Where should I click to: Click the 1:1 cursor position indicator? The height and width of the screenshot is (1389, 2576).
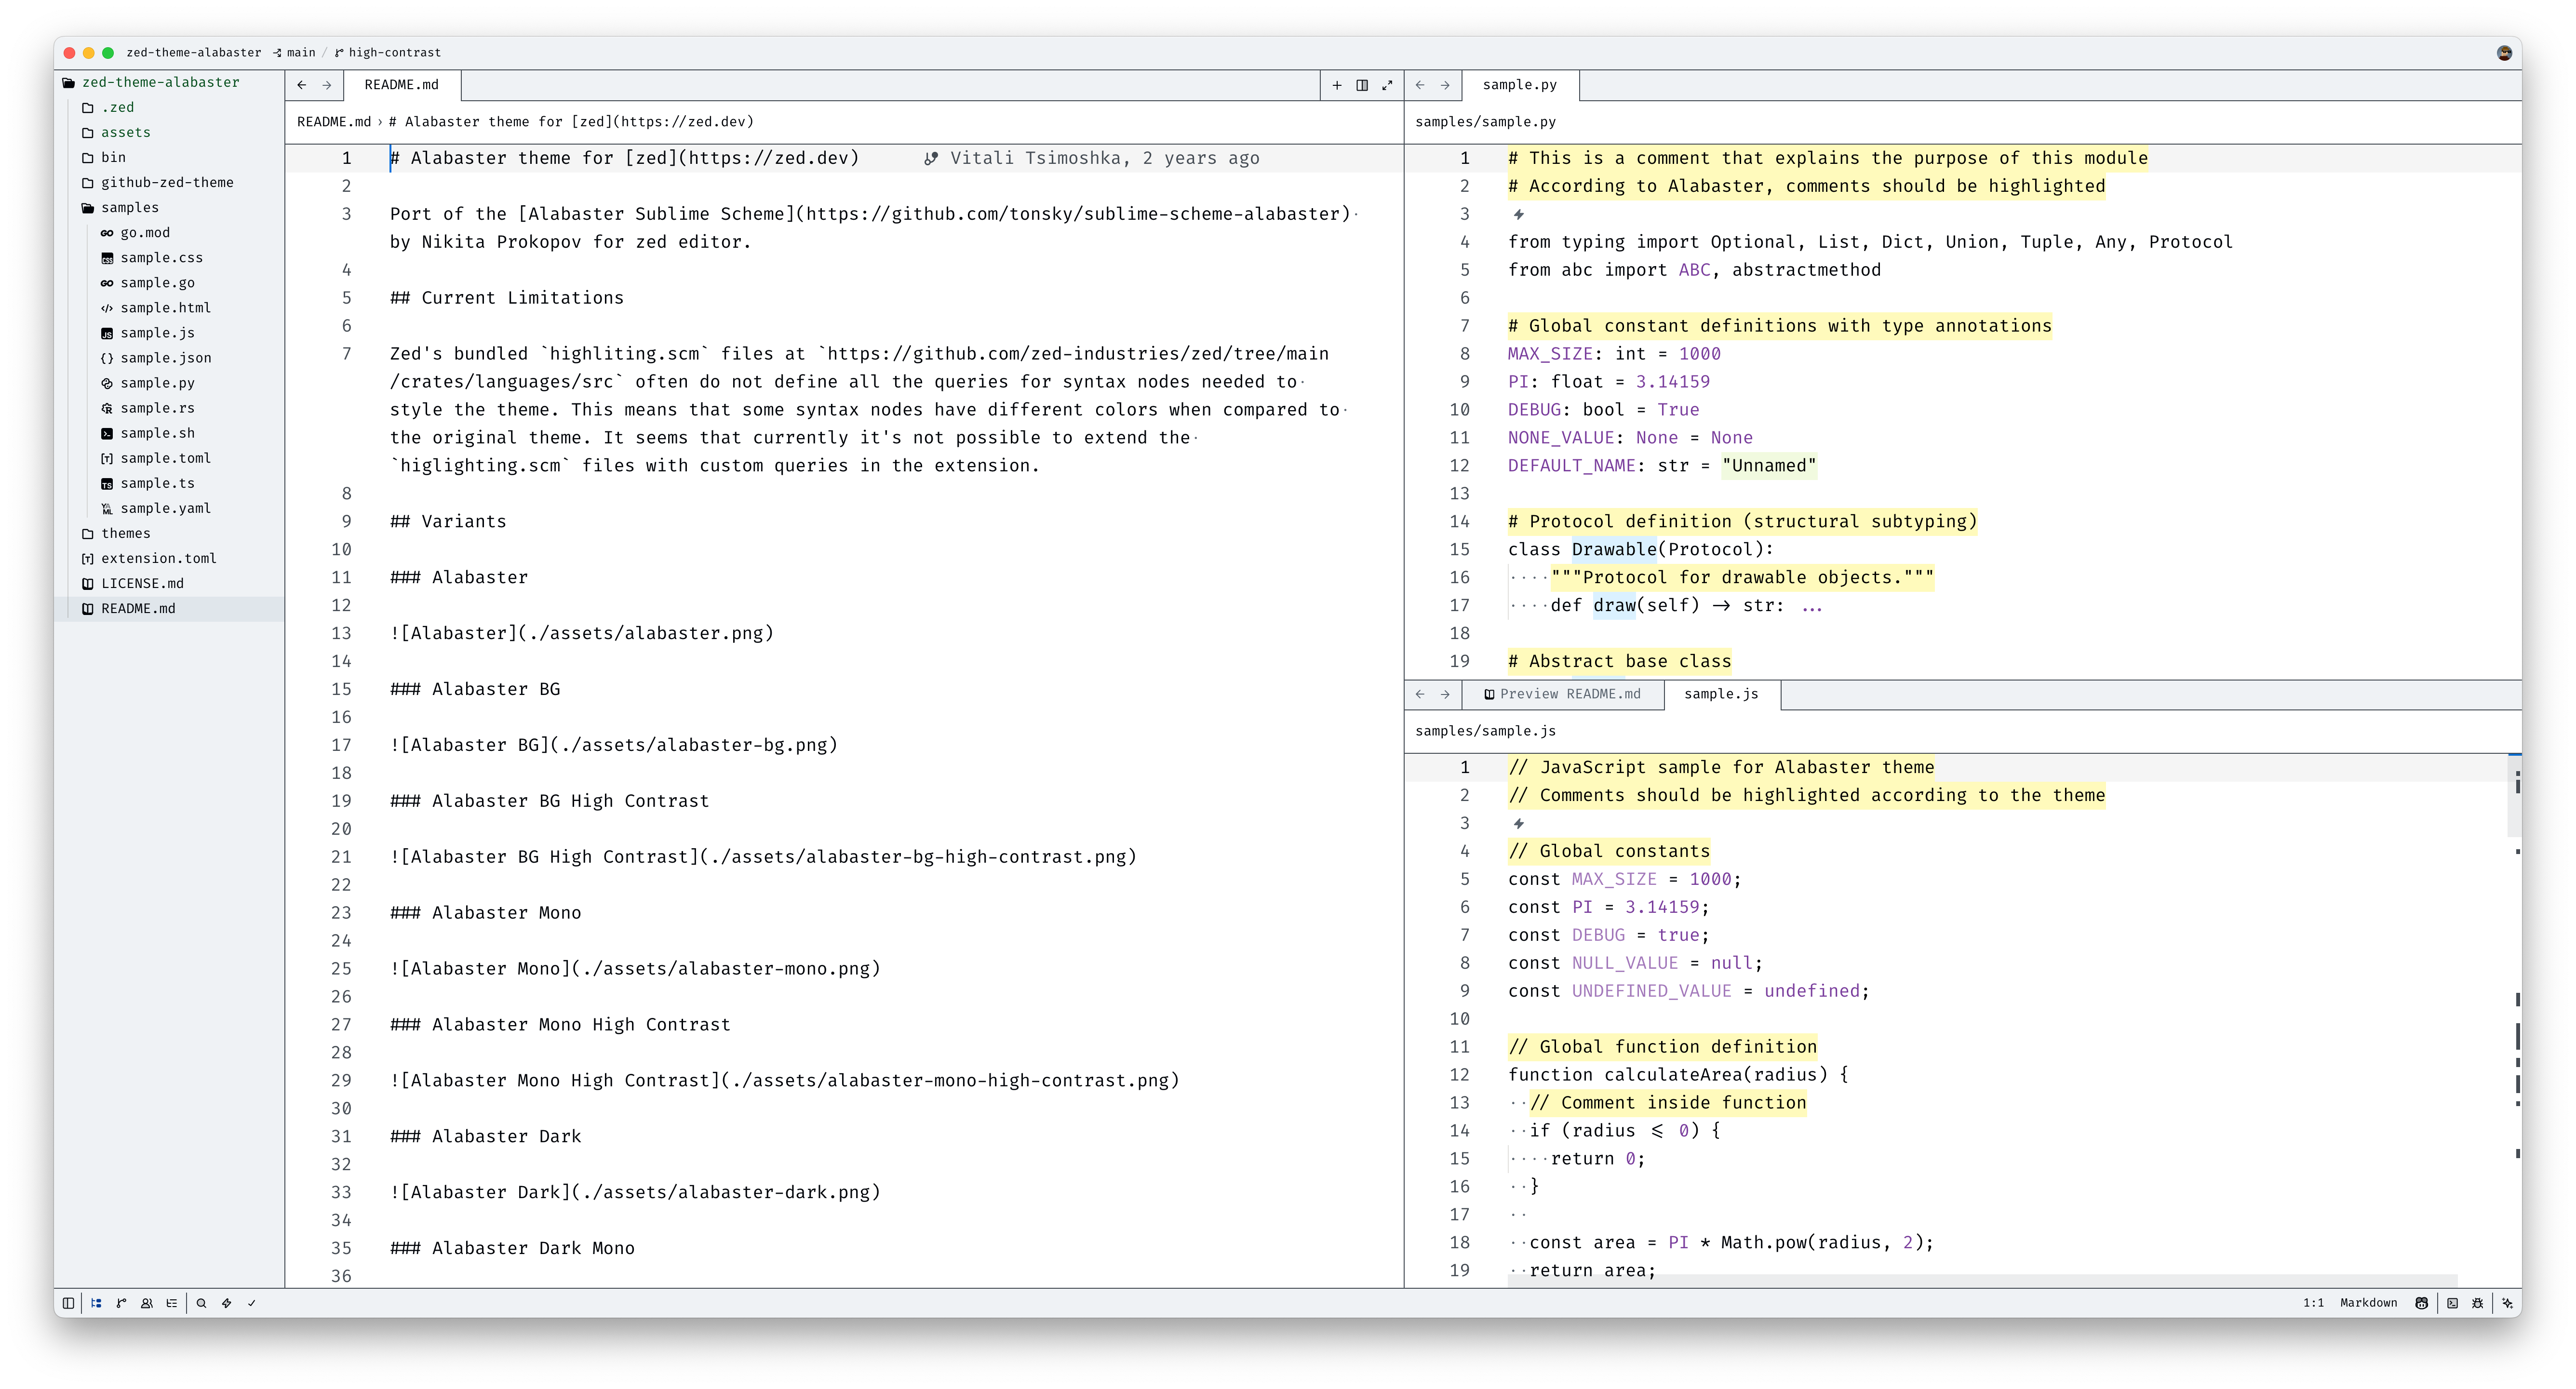click(x=2313, y=1303)
